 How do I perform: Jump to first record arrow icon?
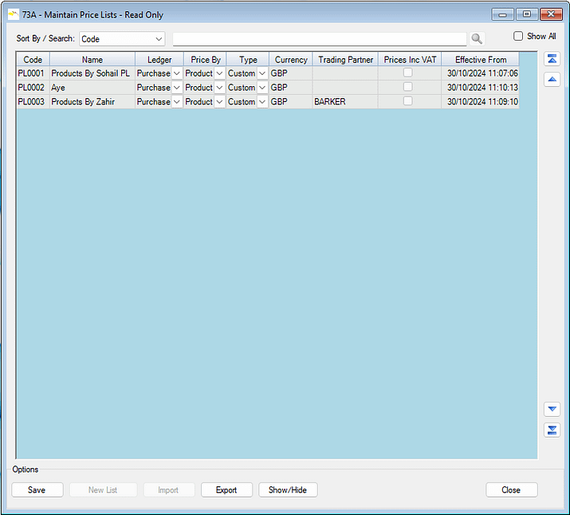[552, 60]
